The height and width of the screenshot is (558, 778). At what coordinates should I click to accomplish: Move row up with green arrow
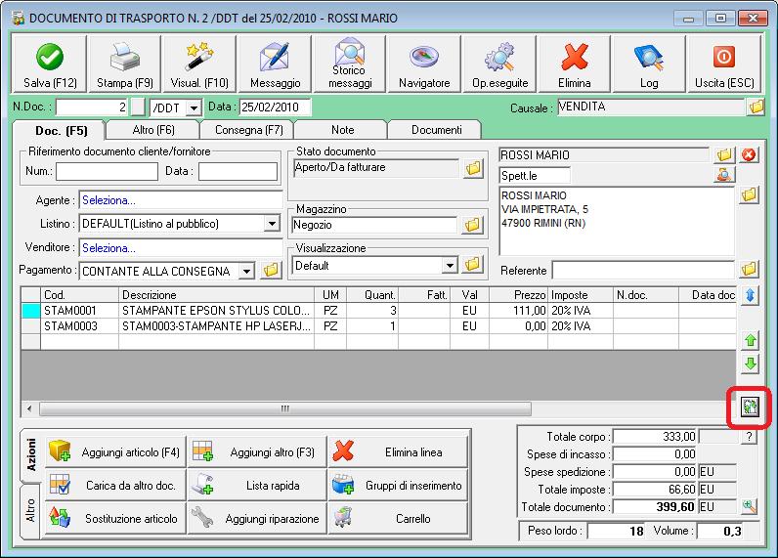pos(750,340)
